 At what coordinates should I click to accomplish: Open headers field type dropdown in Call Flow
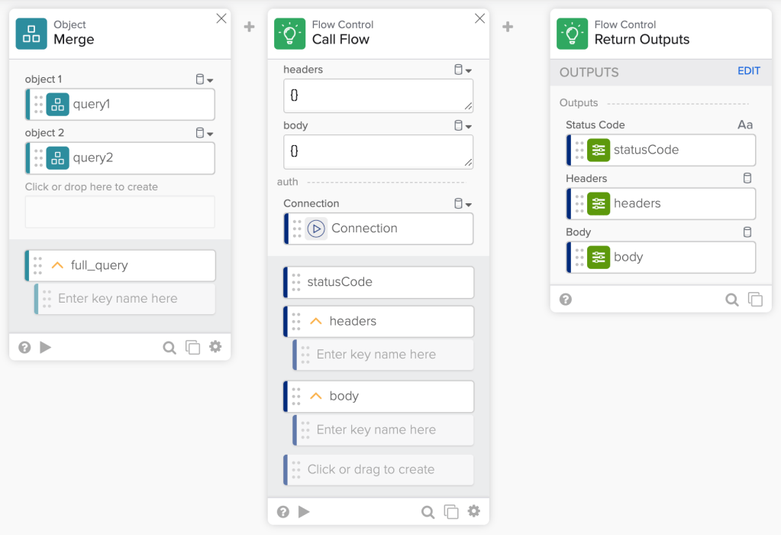coord(463,70)
